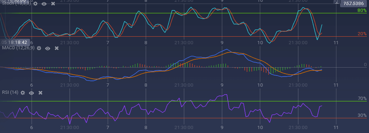Click the RSI (14) label
Viewport: 369px width, 133px height.
point(10,92)
